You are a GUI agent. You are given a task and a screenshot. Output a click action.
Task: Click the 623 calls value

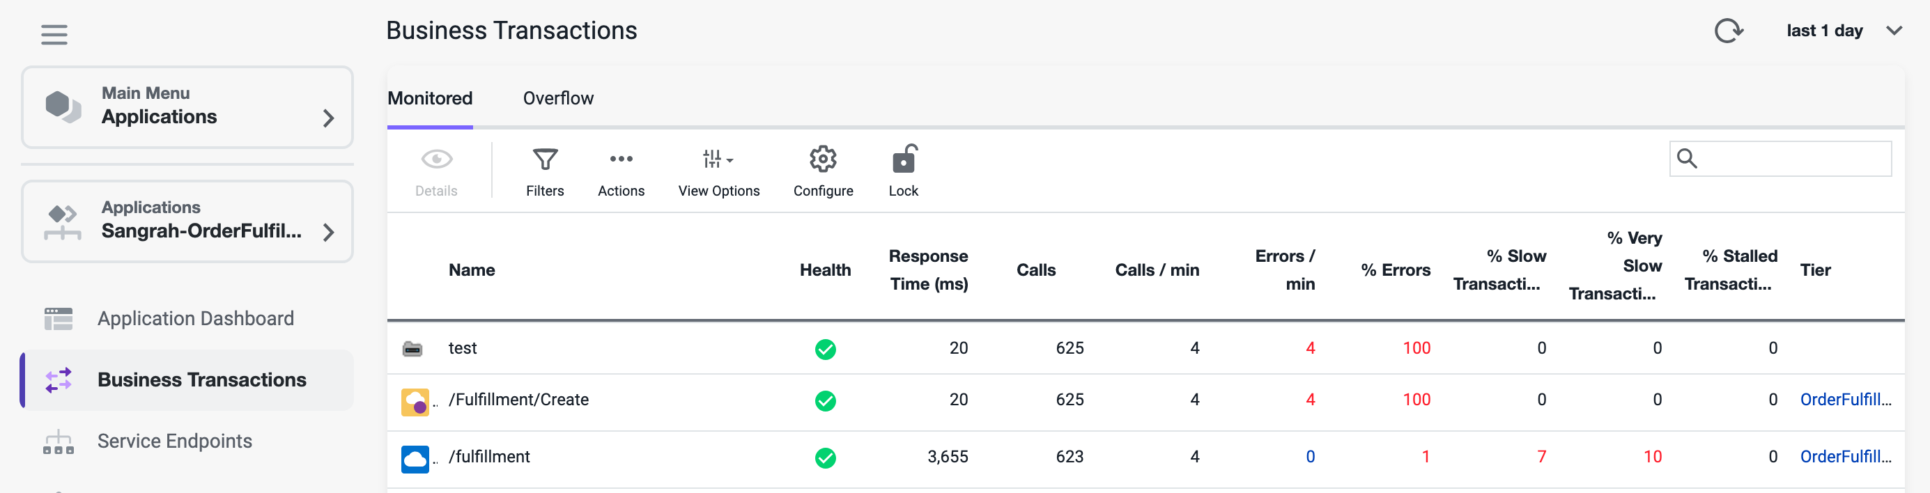[x=1070, y=456]
